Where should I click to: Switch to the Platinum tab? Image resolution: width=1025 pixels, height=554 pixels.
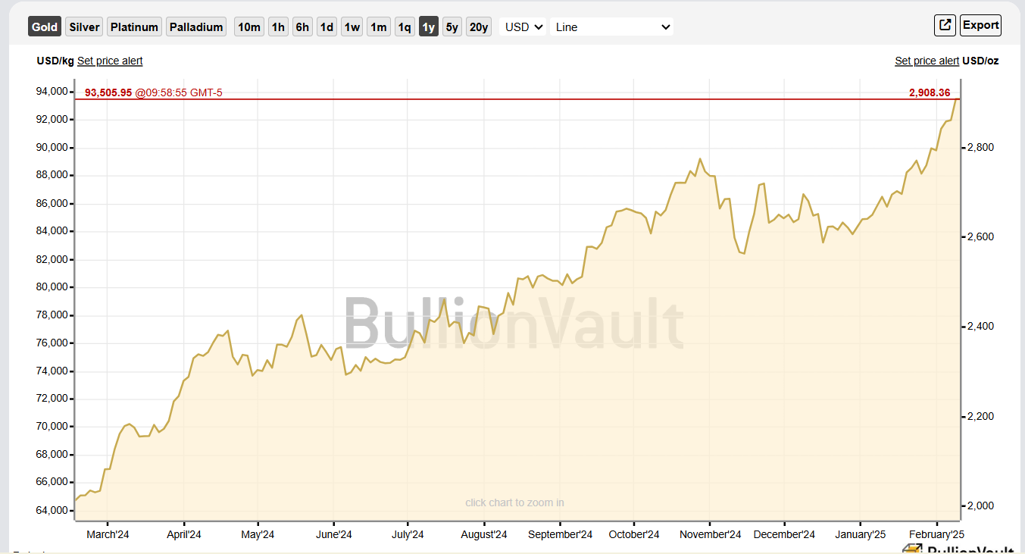click(x=134, y=27)
